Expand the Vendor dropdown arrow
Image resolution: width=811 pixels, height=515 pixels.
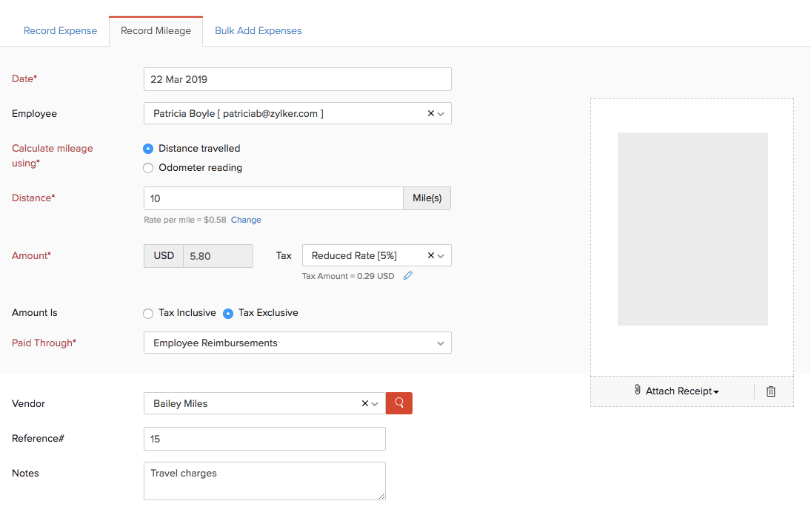click(x=376, y=404)
